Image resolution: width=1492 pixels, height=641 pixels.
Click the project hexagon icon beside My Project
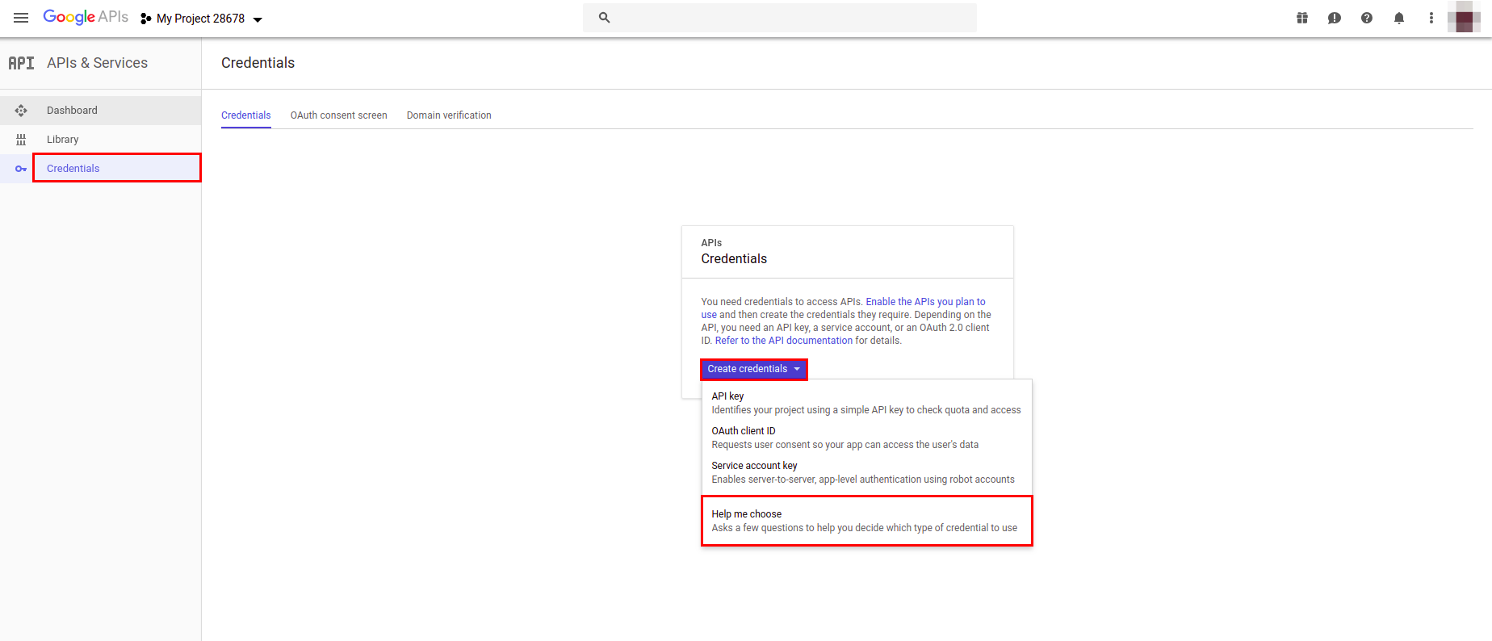point(145,19)
